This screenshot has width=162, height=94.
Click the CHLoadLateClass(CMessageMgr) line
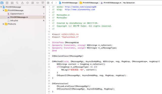pos(73,86)
